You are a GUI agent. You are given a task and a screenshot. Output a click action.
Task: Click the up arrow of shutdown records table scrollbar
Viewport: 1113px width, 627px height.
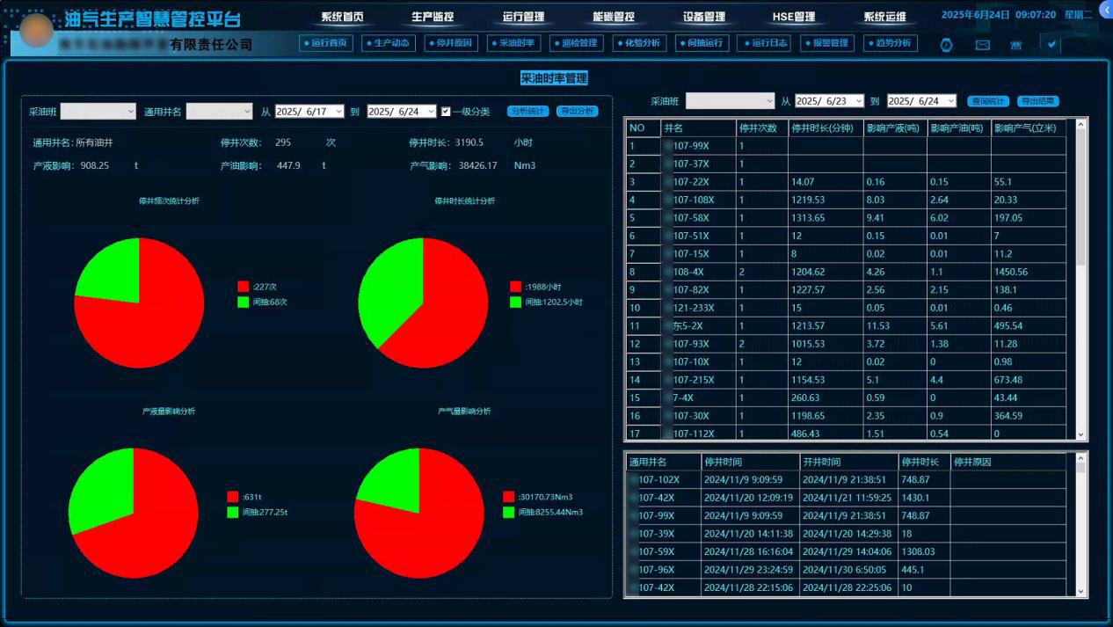coord(1080,458)
